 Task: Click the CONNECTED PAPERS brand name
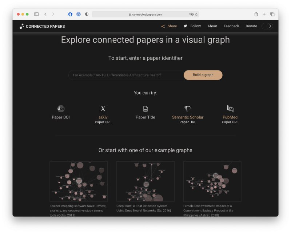tap(45, 27)
